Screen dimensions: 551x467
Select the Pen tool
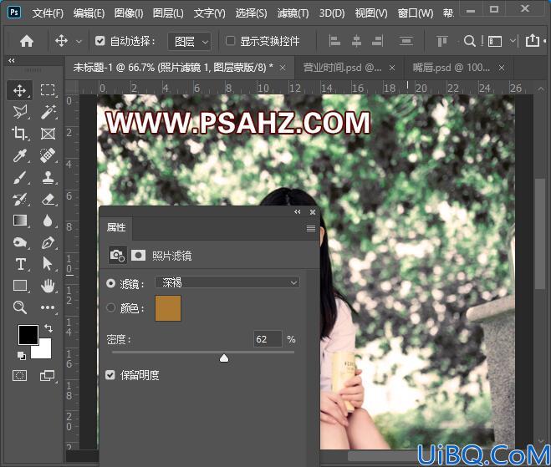click(x=48, y=242)
